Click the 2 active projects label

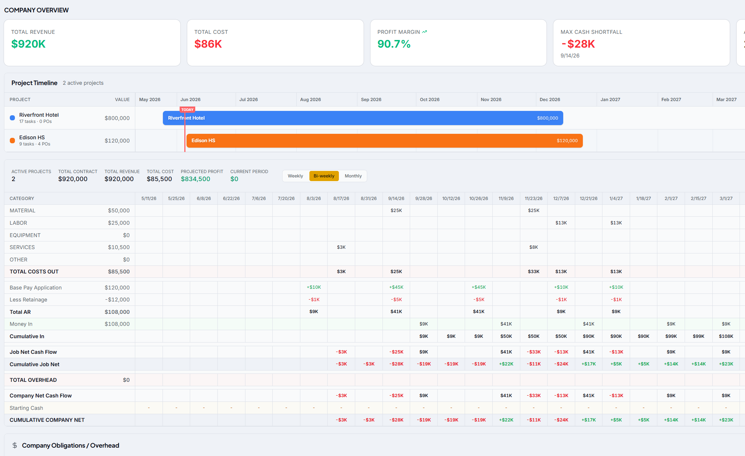pyautogui.click(x=83, y=83)
